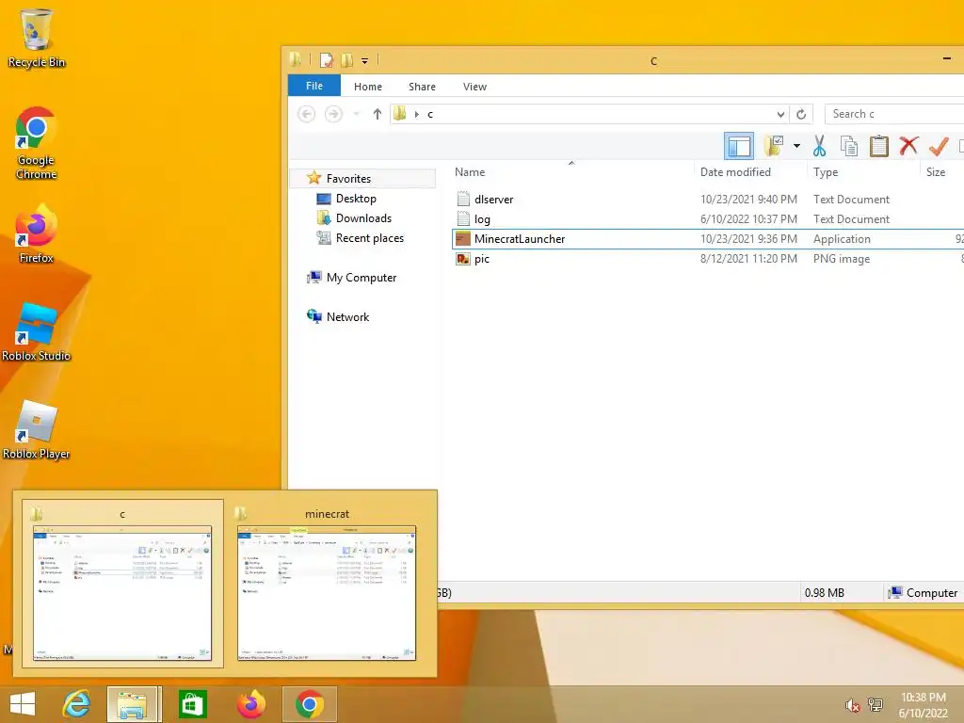Go back using the Back arrow button
The image size is (964, 723).
click(x=306, y=114)
